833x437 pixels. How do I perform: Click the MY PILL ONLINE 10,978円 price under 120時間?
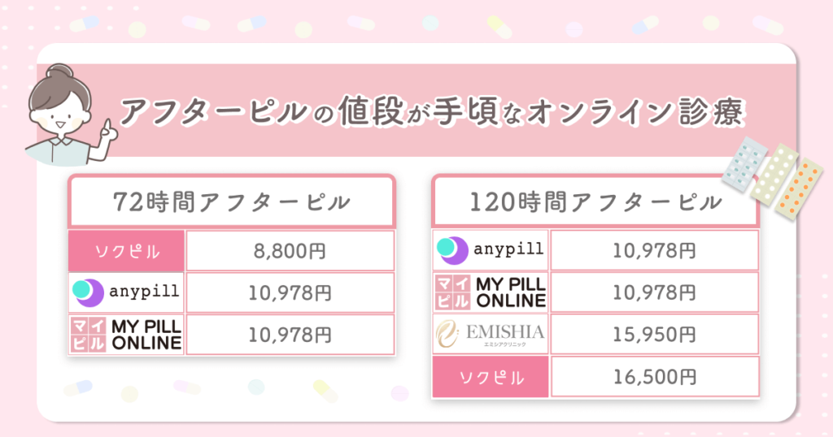pyautogui.click(x=655, y=292)
